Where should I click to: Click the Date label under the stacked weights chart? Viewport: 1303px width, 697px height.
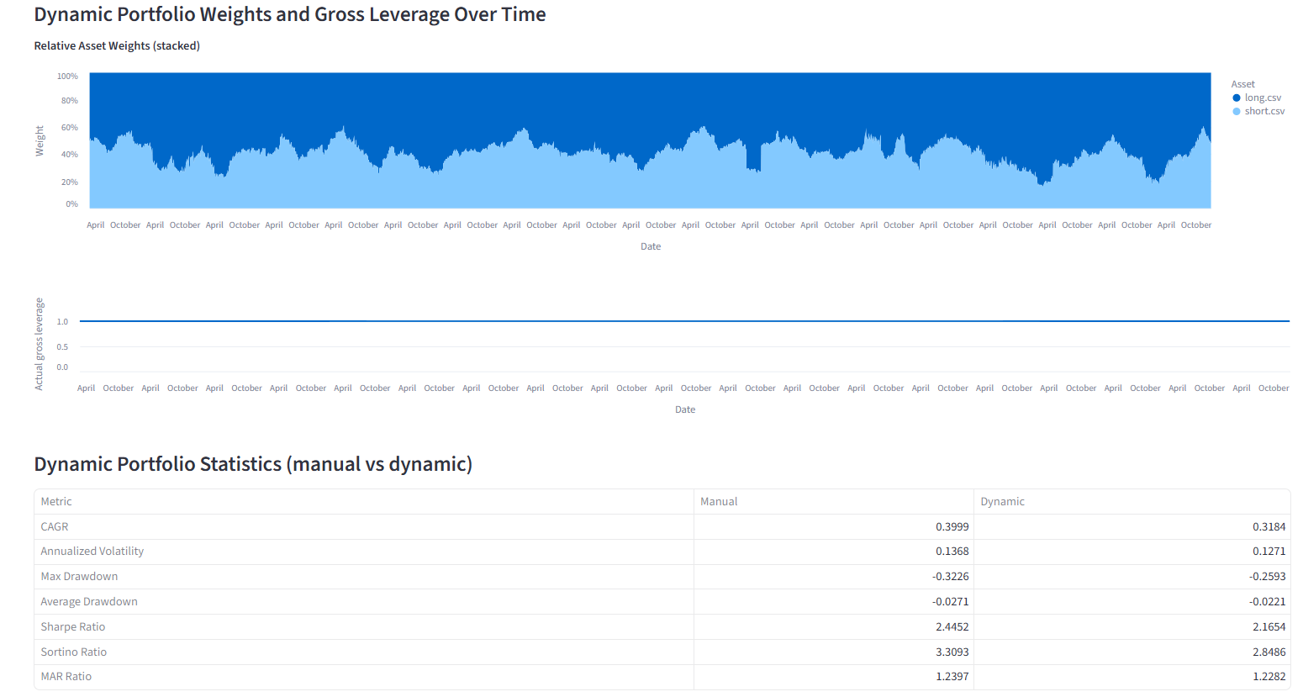pos(651,246)
